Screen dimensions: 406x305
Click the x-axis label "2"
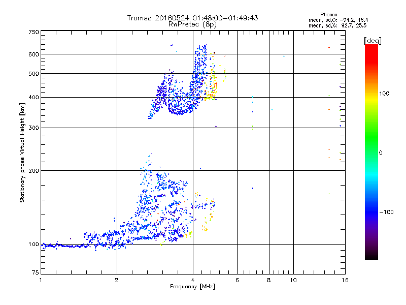click(x=117, y=280)
